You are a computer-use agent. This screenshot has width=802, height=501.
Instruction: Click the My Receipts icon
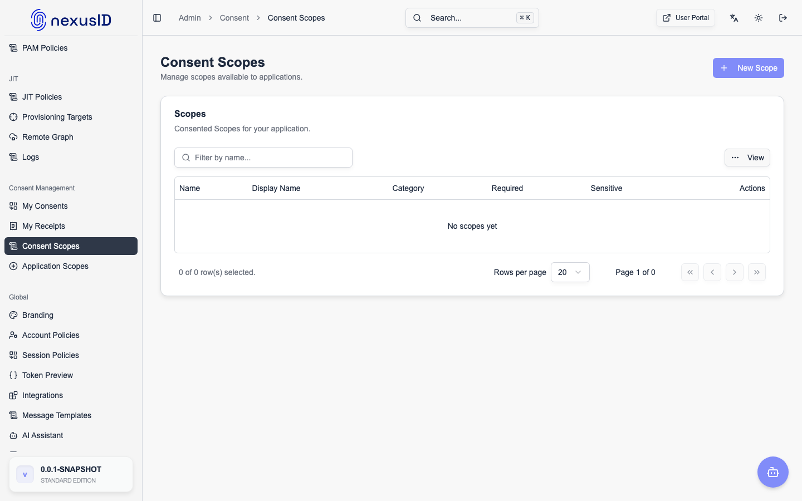point(13,226)
